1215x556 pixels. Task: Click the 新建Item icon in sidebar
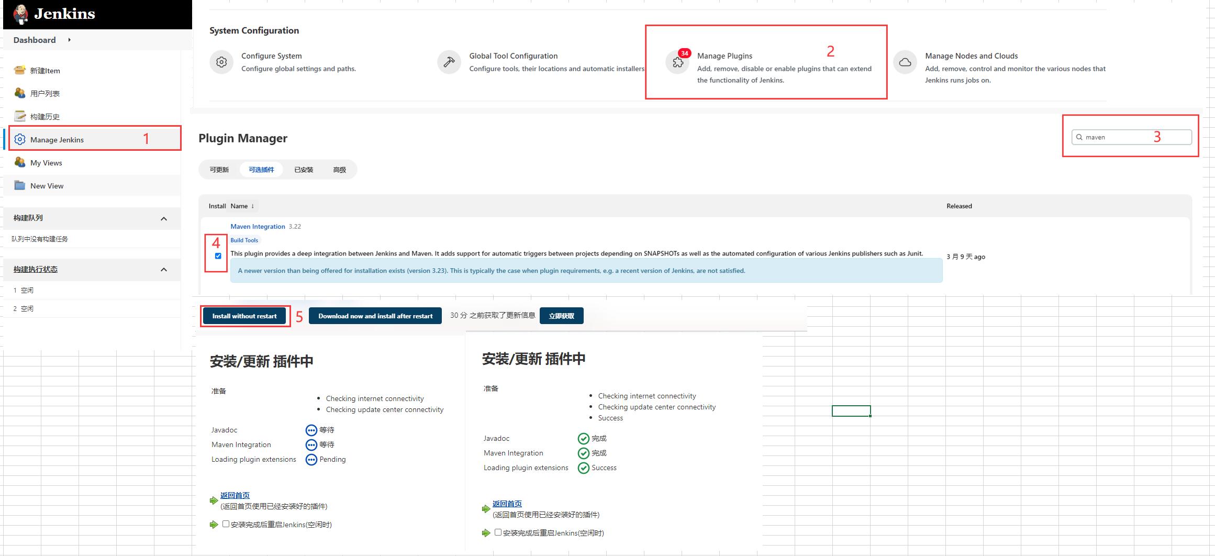tap(20, 70)
